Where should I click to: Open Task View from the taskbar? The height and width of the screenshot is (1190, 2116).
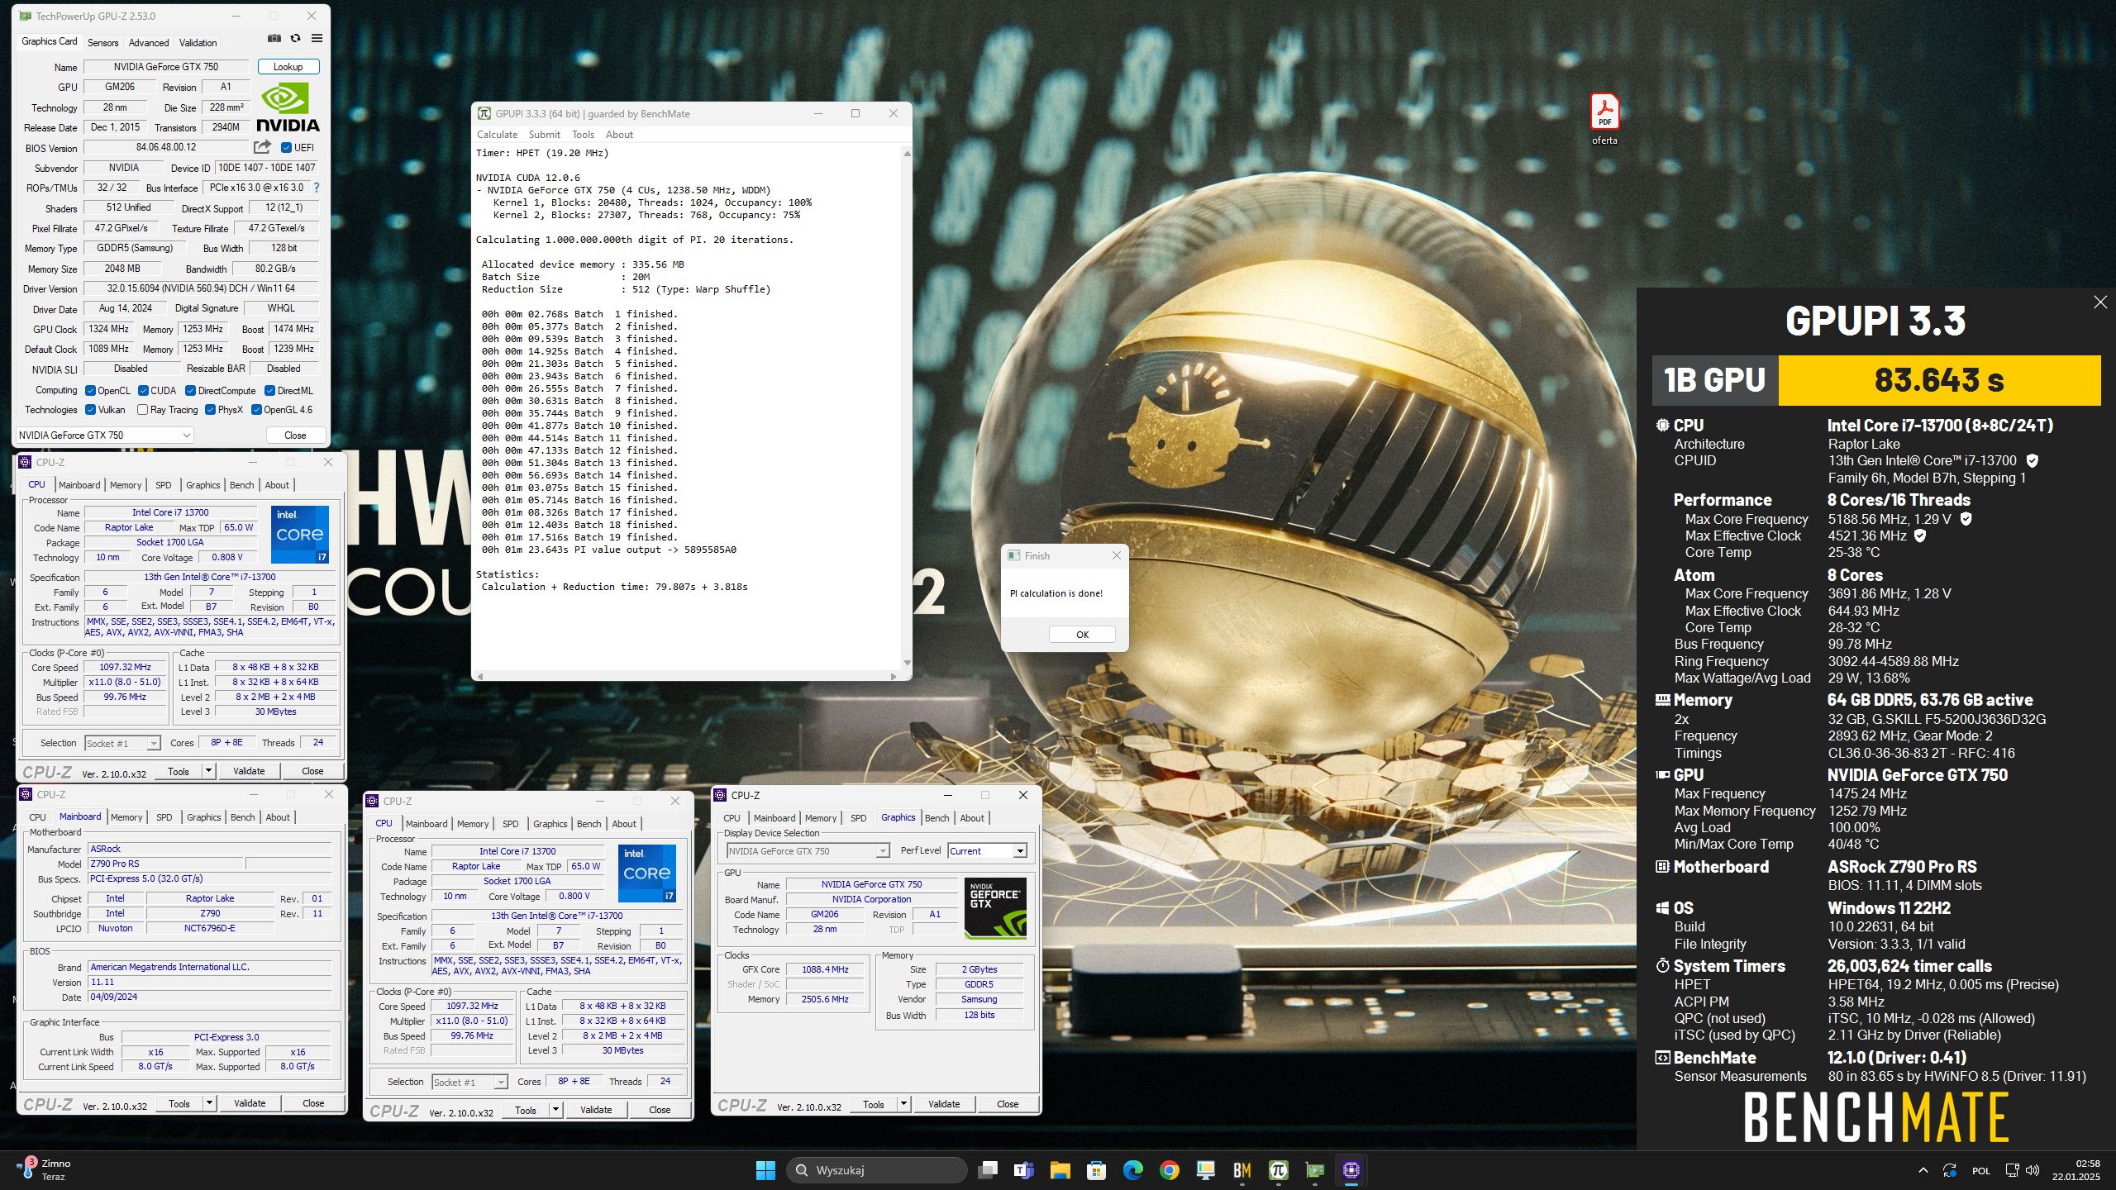click(987, 1170)
